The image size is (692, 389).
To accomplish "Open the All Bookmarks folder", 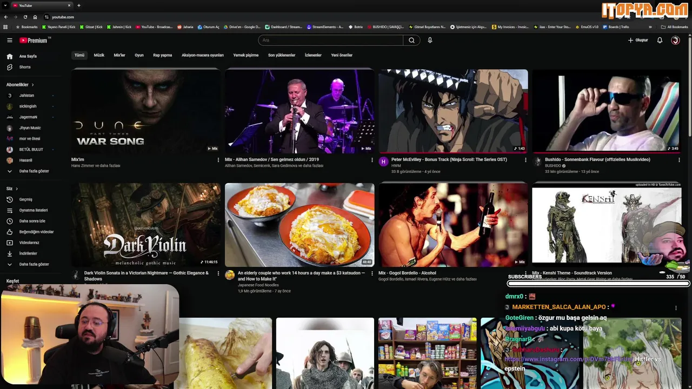I will (674, 26).
